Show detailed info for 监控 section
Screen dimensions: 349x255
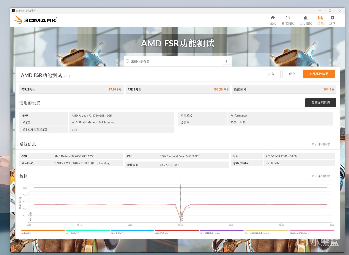[x=321, y=176]
